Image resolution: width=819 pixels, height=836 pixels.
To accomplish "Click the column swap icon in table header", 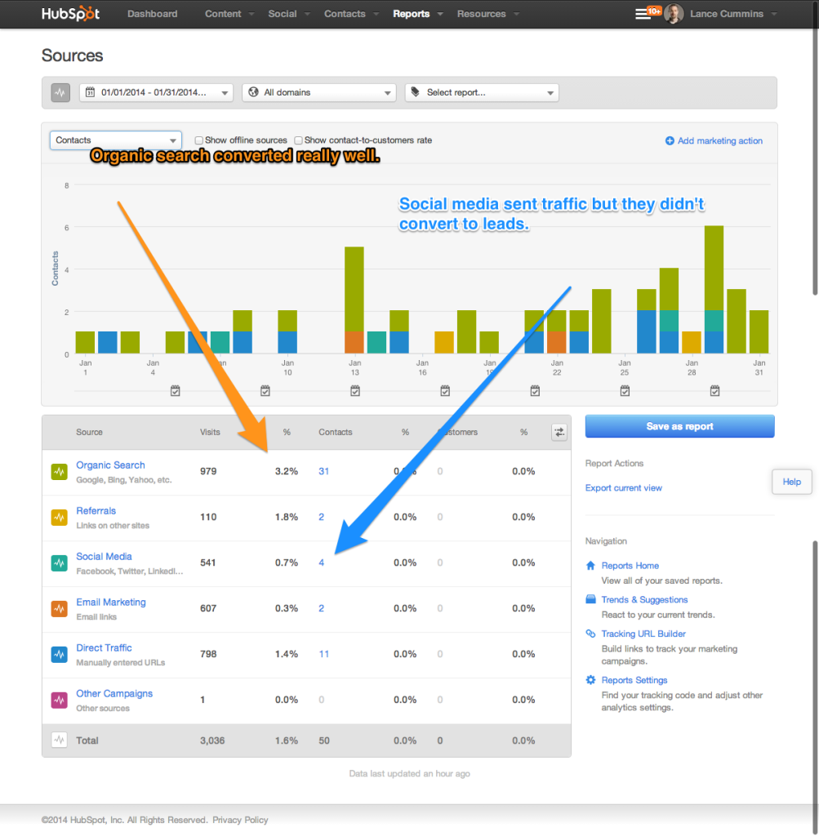I will point(559,432).
